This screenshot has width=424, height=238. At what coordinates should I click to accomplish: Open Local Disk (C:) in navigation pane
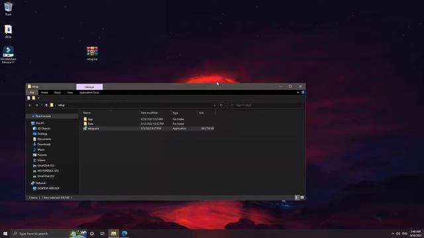tap(46, 165)
